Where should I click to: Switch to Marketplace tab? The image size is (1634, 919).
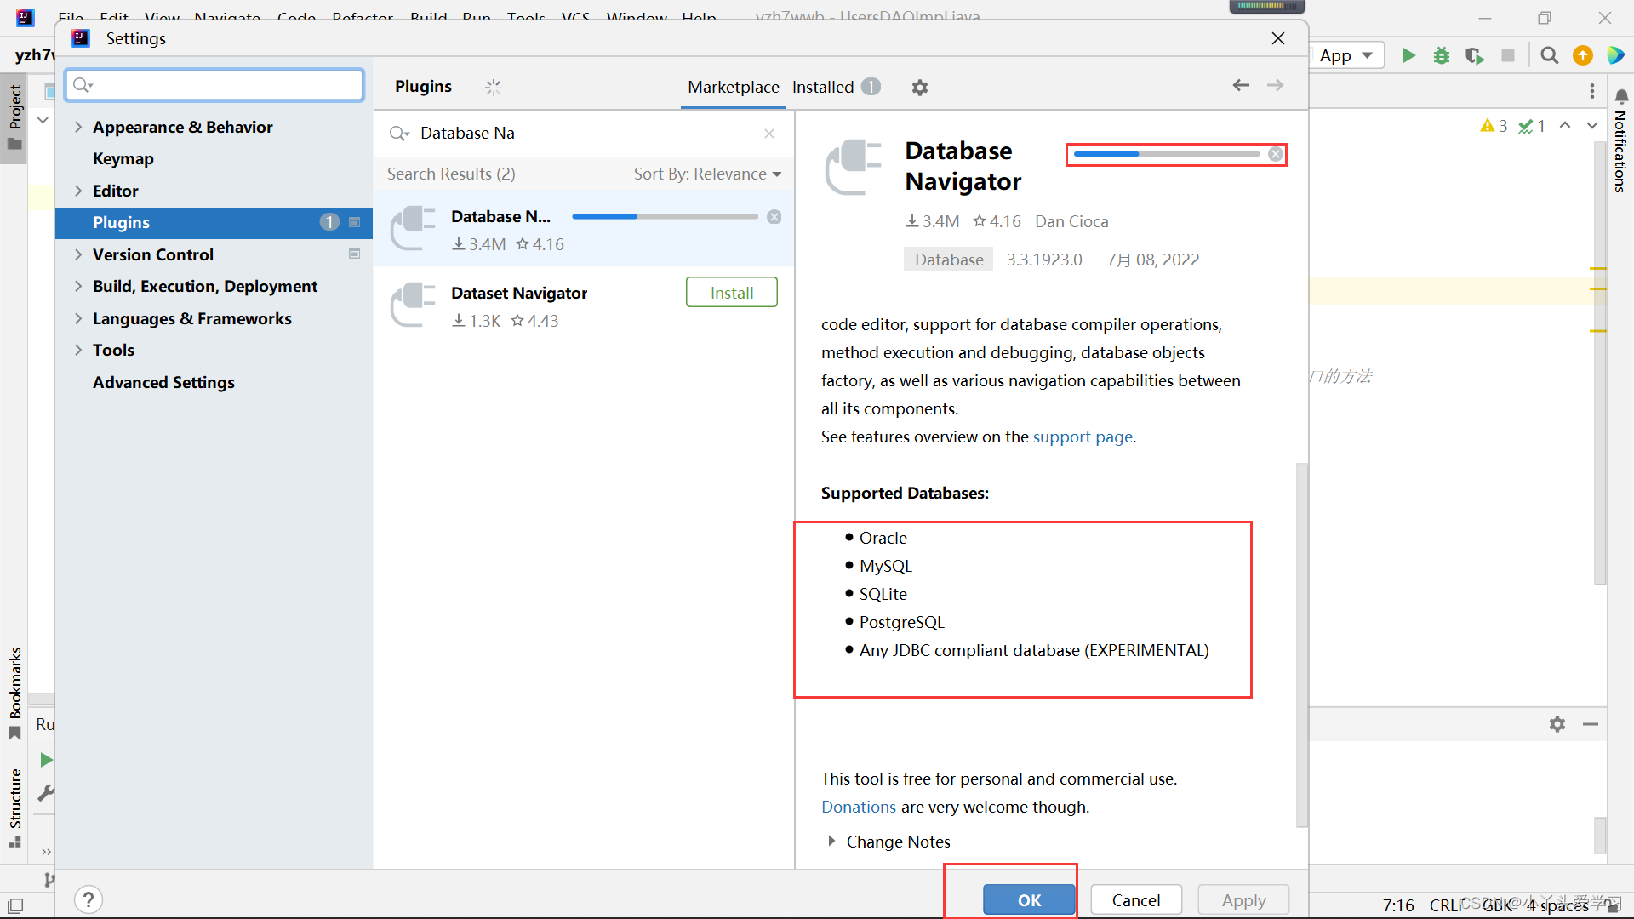click(x=734, y=87)
